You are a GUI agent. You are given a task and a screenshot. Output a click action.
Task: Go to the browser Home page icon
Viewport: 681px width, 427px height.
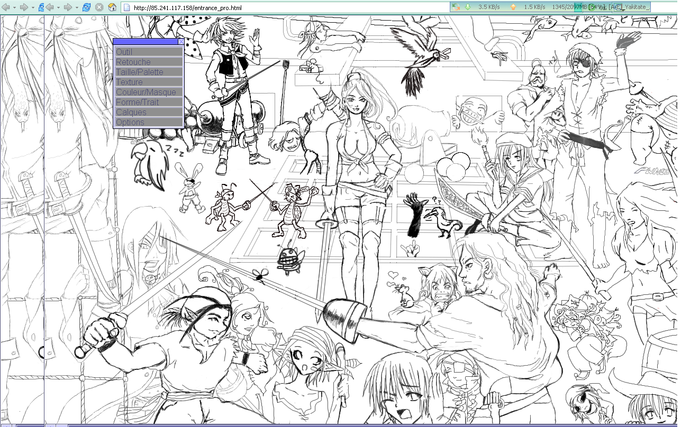pos(112,7)
